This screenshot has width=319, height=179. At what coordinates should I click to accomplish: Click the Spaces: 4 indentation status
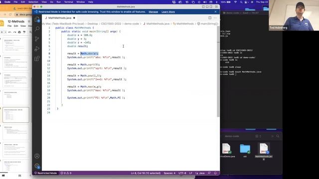(x=169, y=173)
